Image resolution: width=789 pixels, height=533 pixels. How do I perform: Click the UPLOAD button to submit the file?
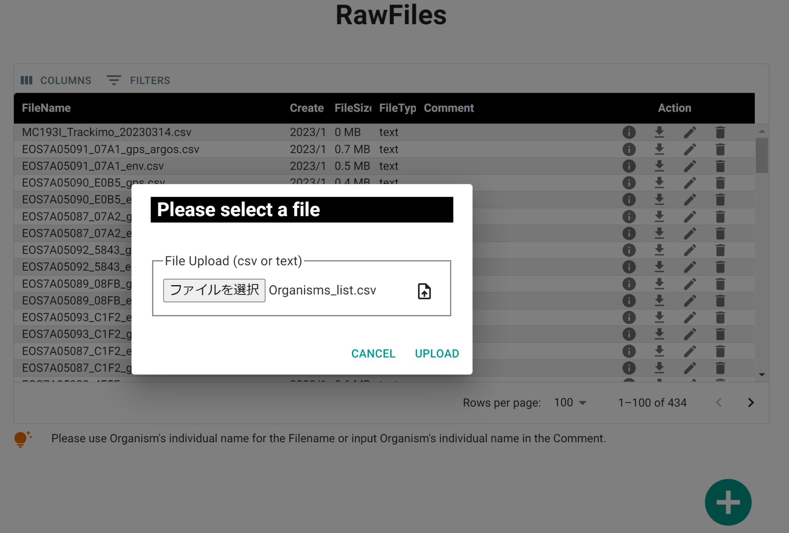click(x=436, y=353)
